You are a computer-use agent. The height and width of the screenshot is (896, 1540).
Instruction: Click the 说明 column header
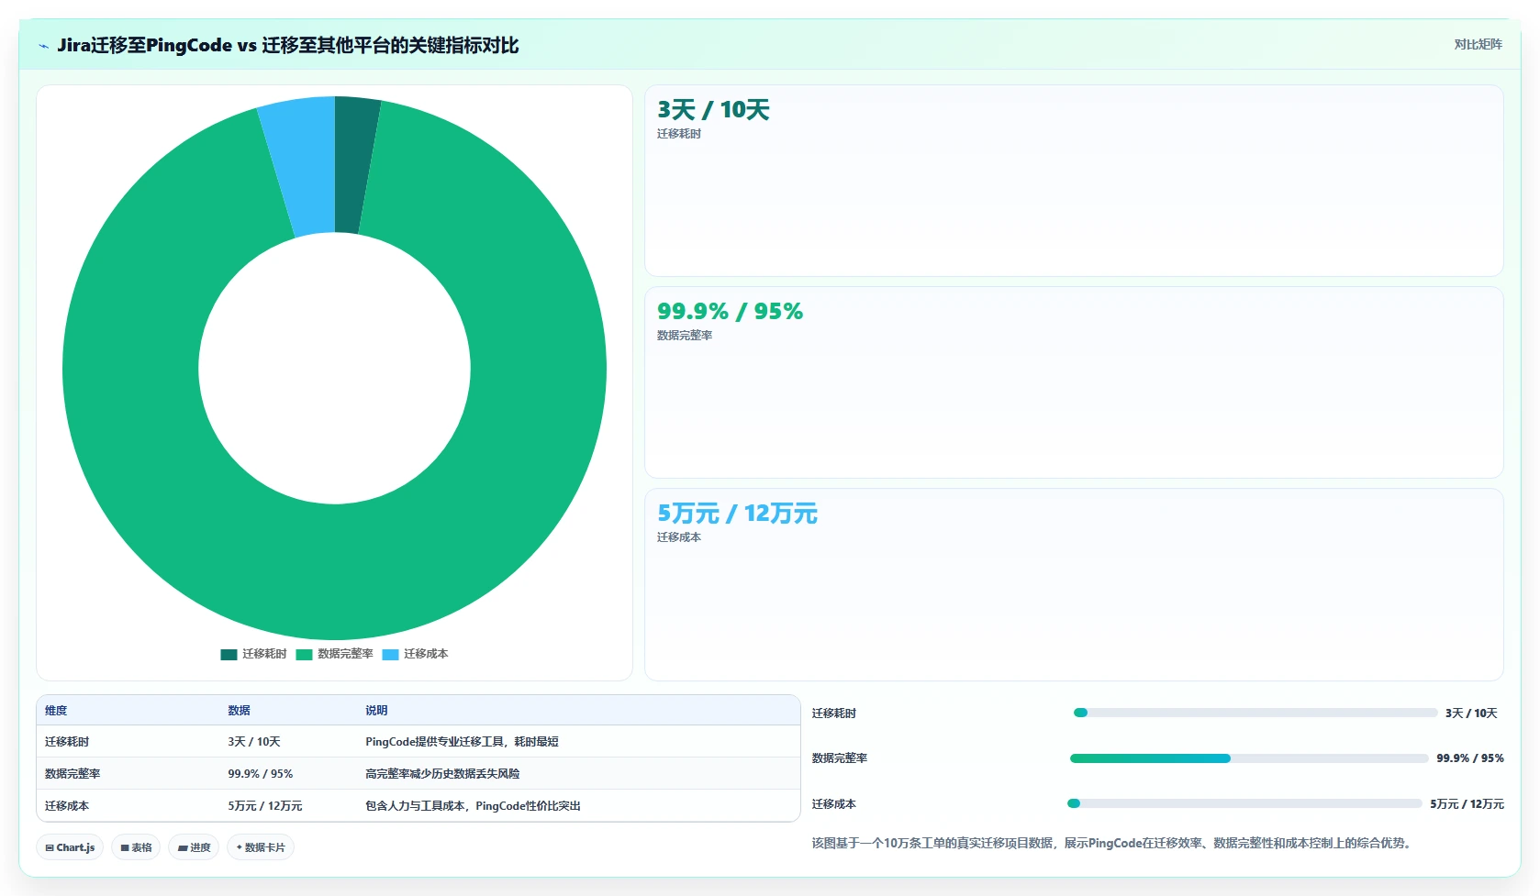(x=376, y=711)
